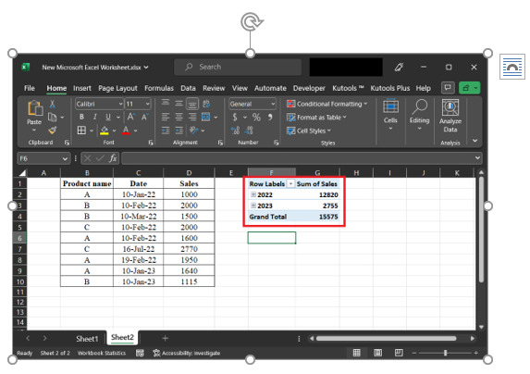530x374 pixels.
Task: Click the zoom slider handle
Action: pyautogui.click(x=446, y=353)
